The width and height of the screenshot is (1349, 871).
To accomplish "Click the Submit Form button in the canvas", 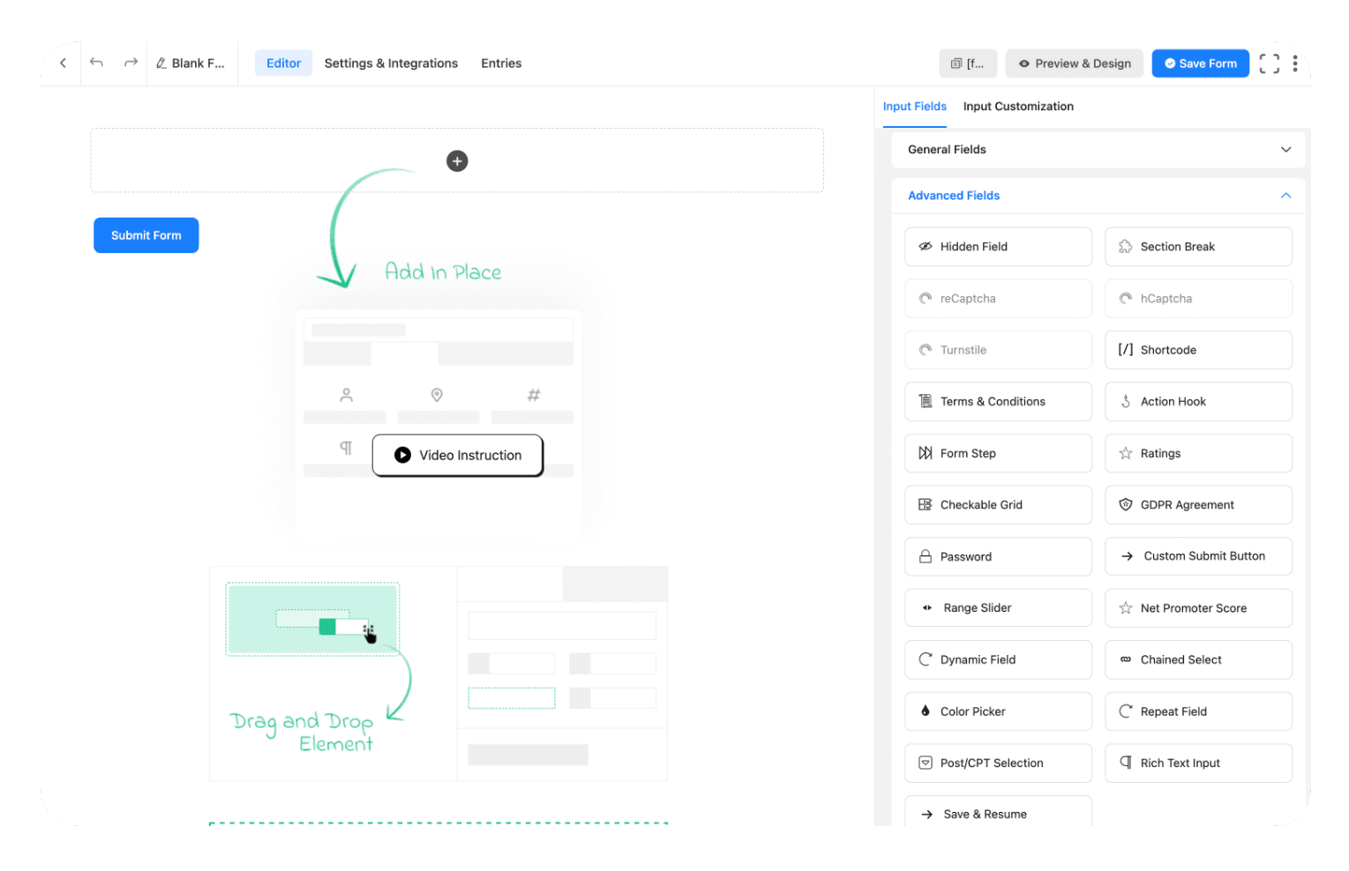I will pos(146,234).
